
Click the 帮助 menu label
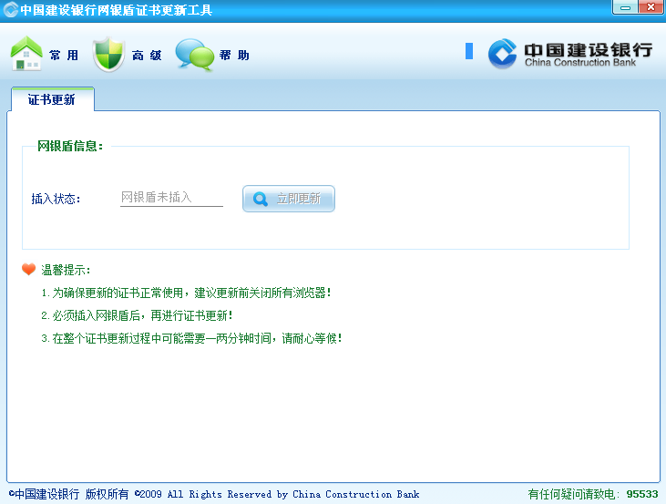[234, 56]
